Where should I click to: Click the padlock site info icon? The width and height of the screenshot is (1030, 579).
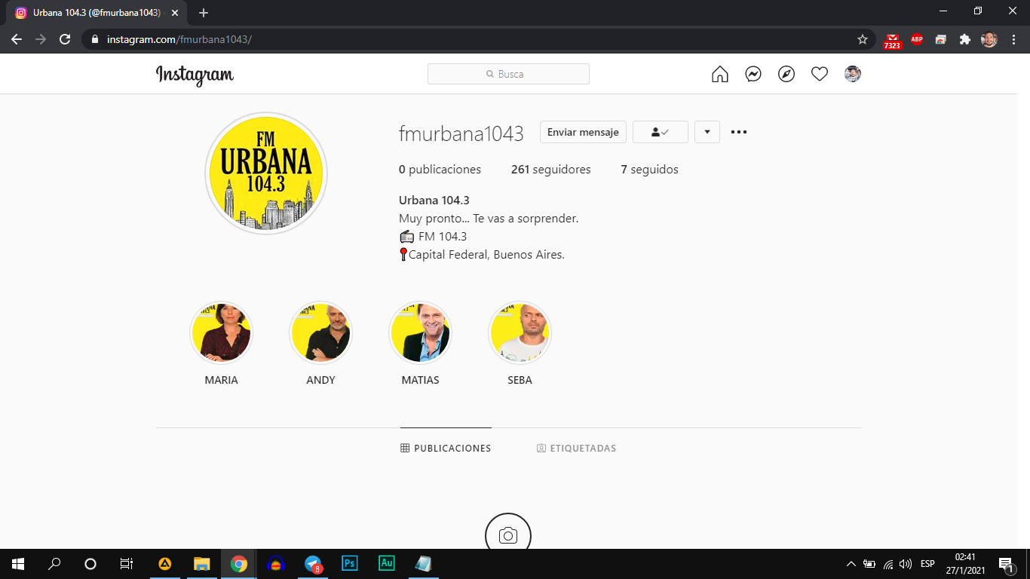pos(94,39)
